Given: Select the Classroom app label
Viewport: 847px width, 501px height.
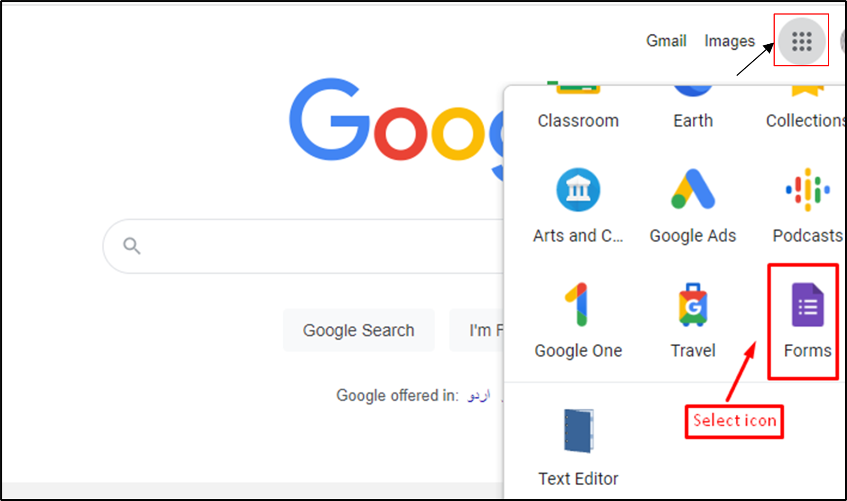Looking at the screenshot, I should click(578, 121).
